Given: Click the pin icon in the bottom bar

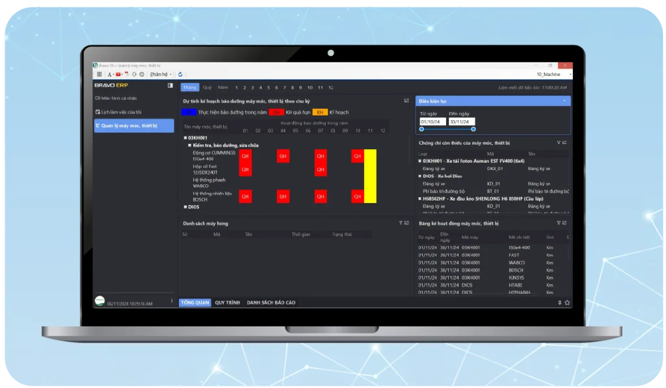Looking at the screenshot, I should pos(559,302).
